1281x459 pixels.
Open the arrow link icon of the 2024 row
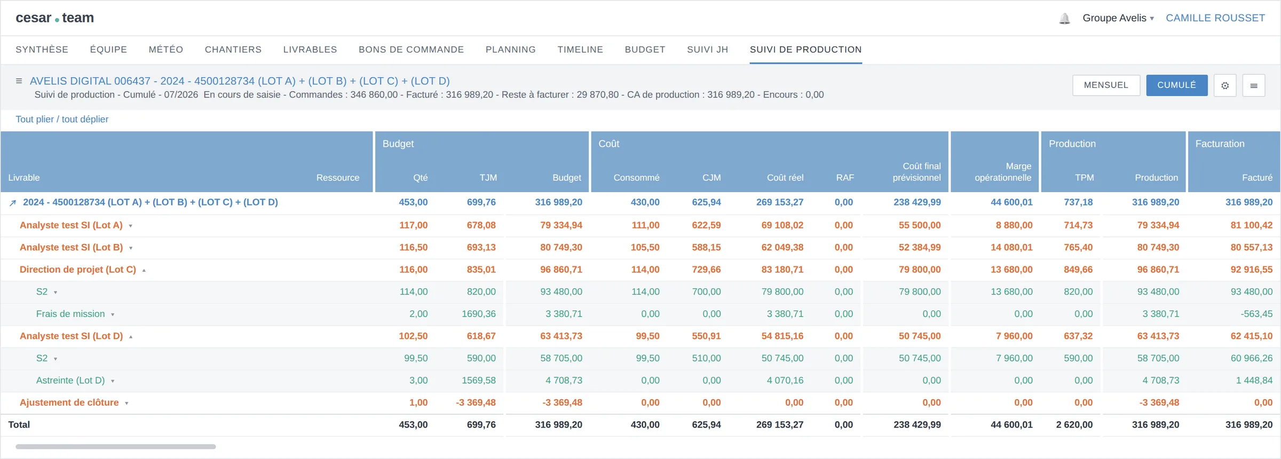point(13,203)
